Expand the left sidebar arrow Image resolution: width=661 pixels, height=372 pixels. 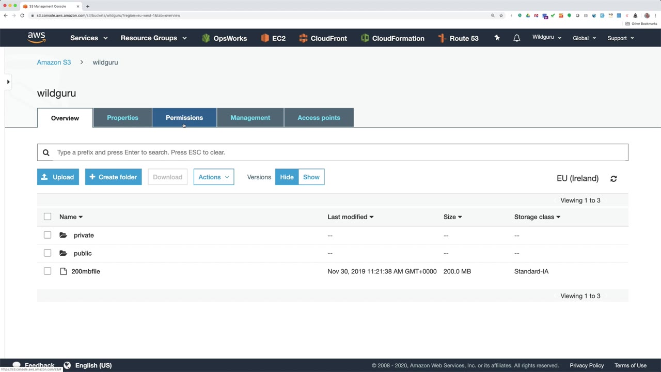tap(8, 82)
